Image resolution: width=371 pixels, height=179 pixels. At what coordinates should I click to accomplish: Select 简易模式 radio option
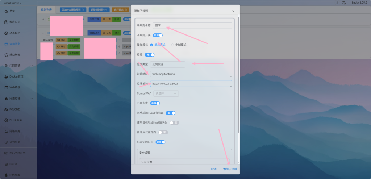click(x=158, y=45)
